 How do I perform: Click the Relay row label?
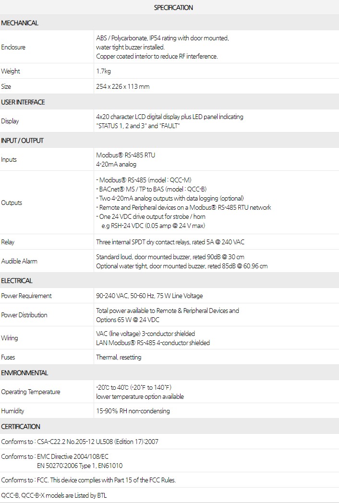(8, 242)
